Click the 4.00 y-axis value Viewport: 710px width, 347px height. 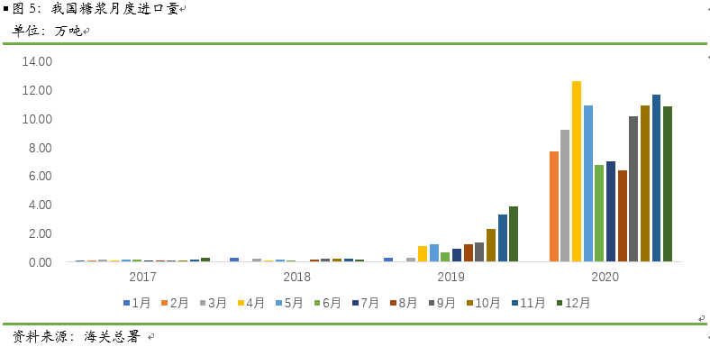click(x=41, y=205)
